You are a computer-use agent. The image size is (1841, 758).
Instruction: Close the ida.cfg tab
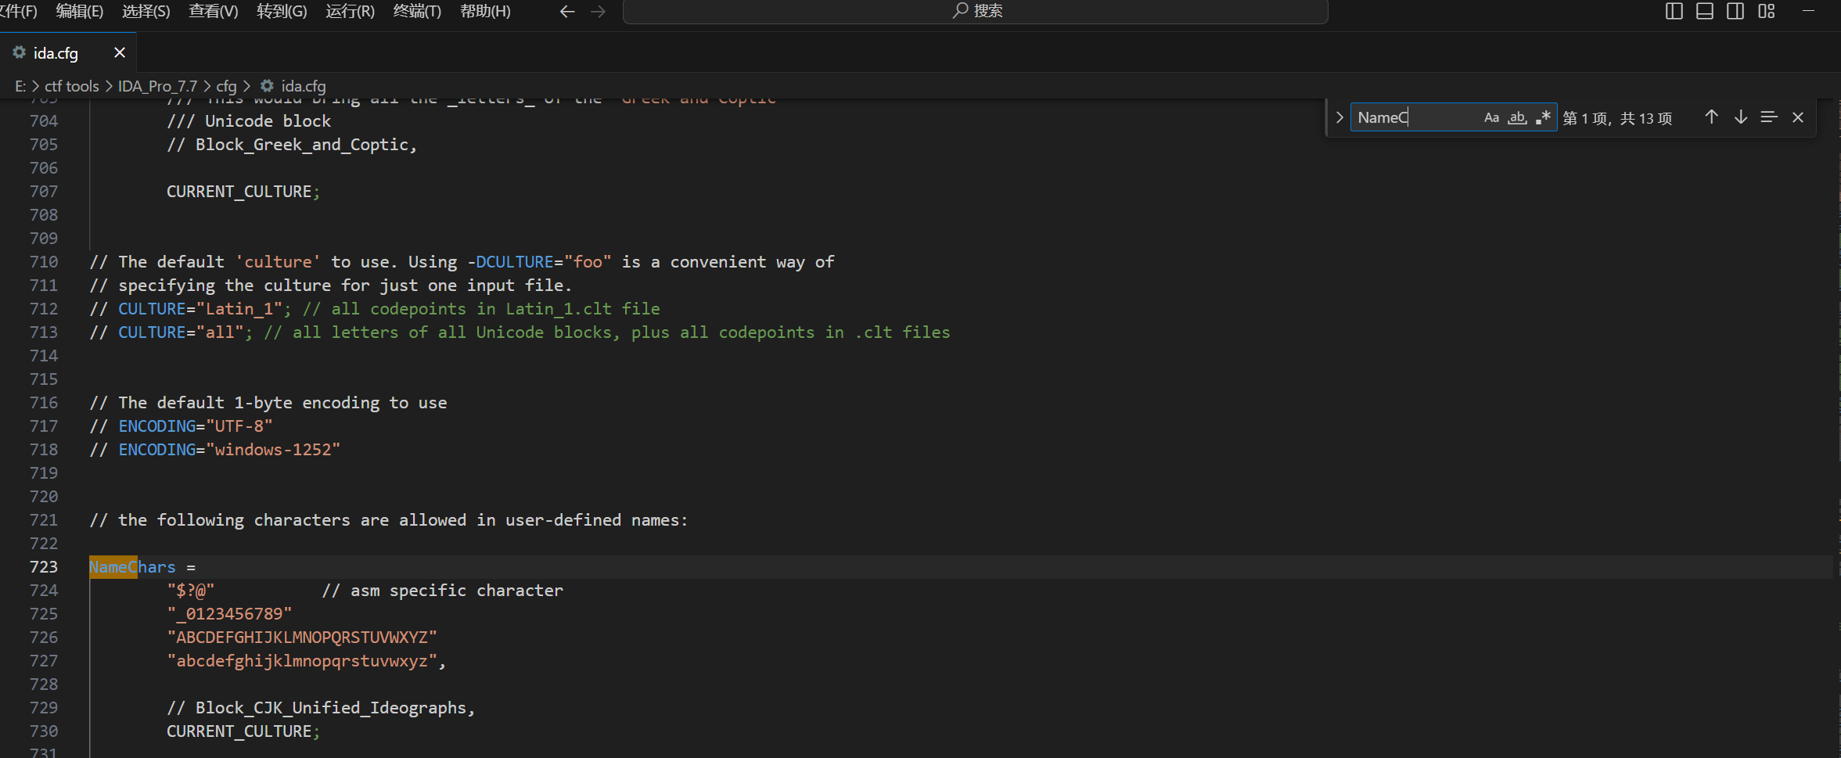(x=120, y=52)
